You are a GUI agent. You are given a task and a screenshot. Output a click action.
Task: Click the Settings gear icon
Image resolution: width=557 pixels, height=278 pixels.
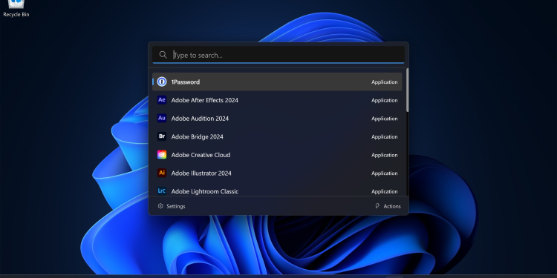coord(160,206)
